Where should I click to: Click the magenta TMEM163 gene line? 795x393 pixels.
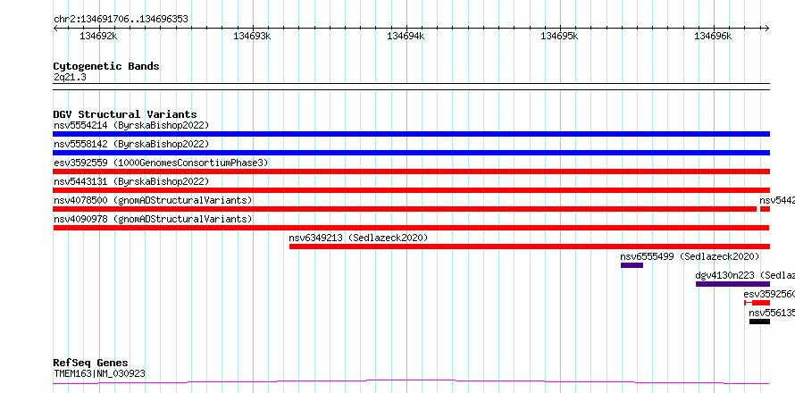(411, 381)
